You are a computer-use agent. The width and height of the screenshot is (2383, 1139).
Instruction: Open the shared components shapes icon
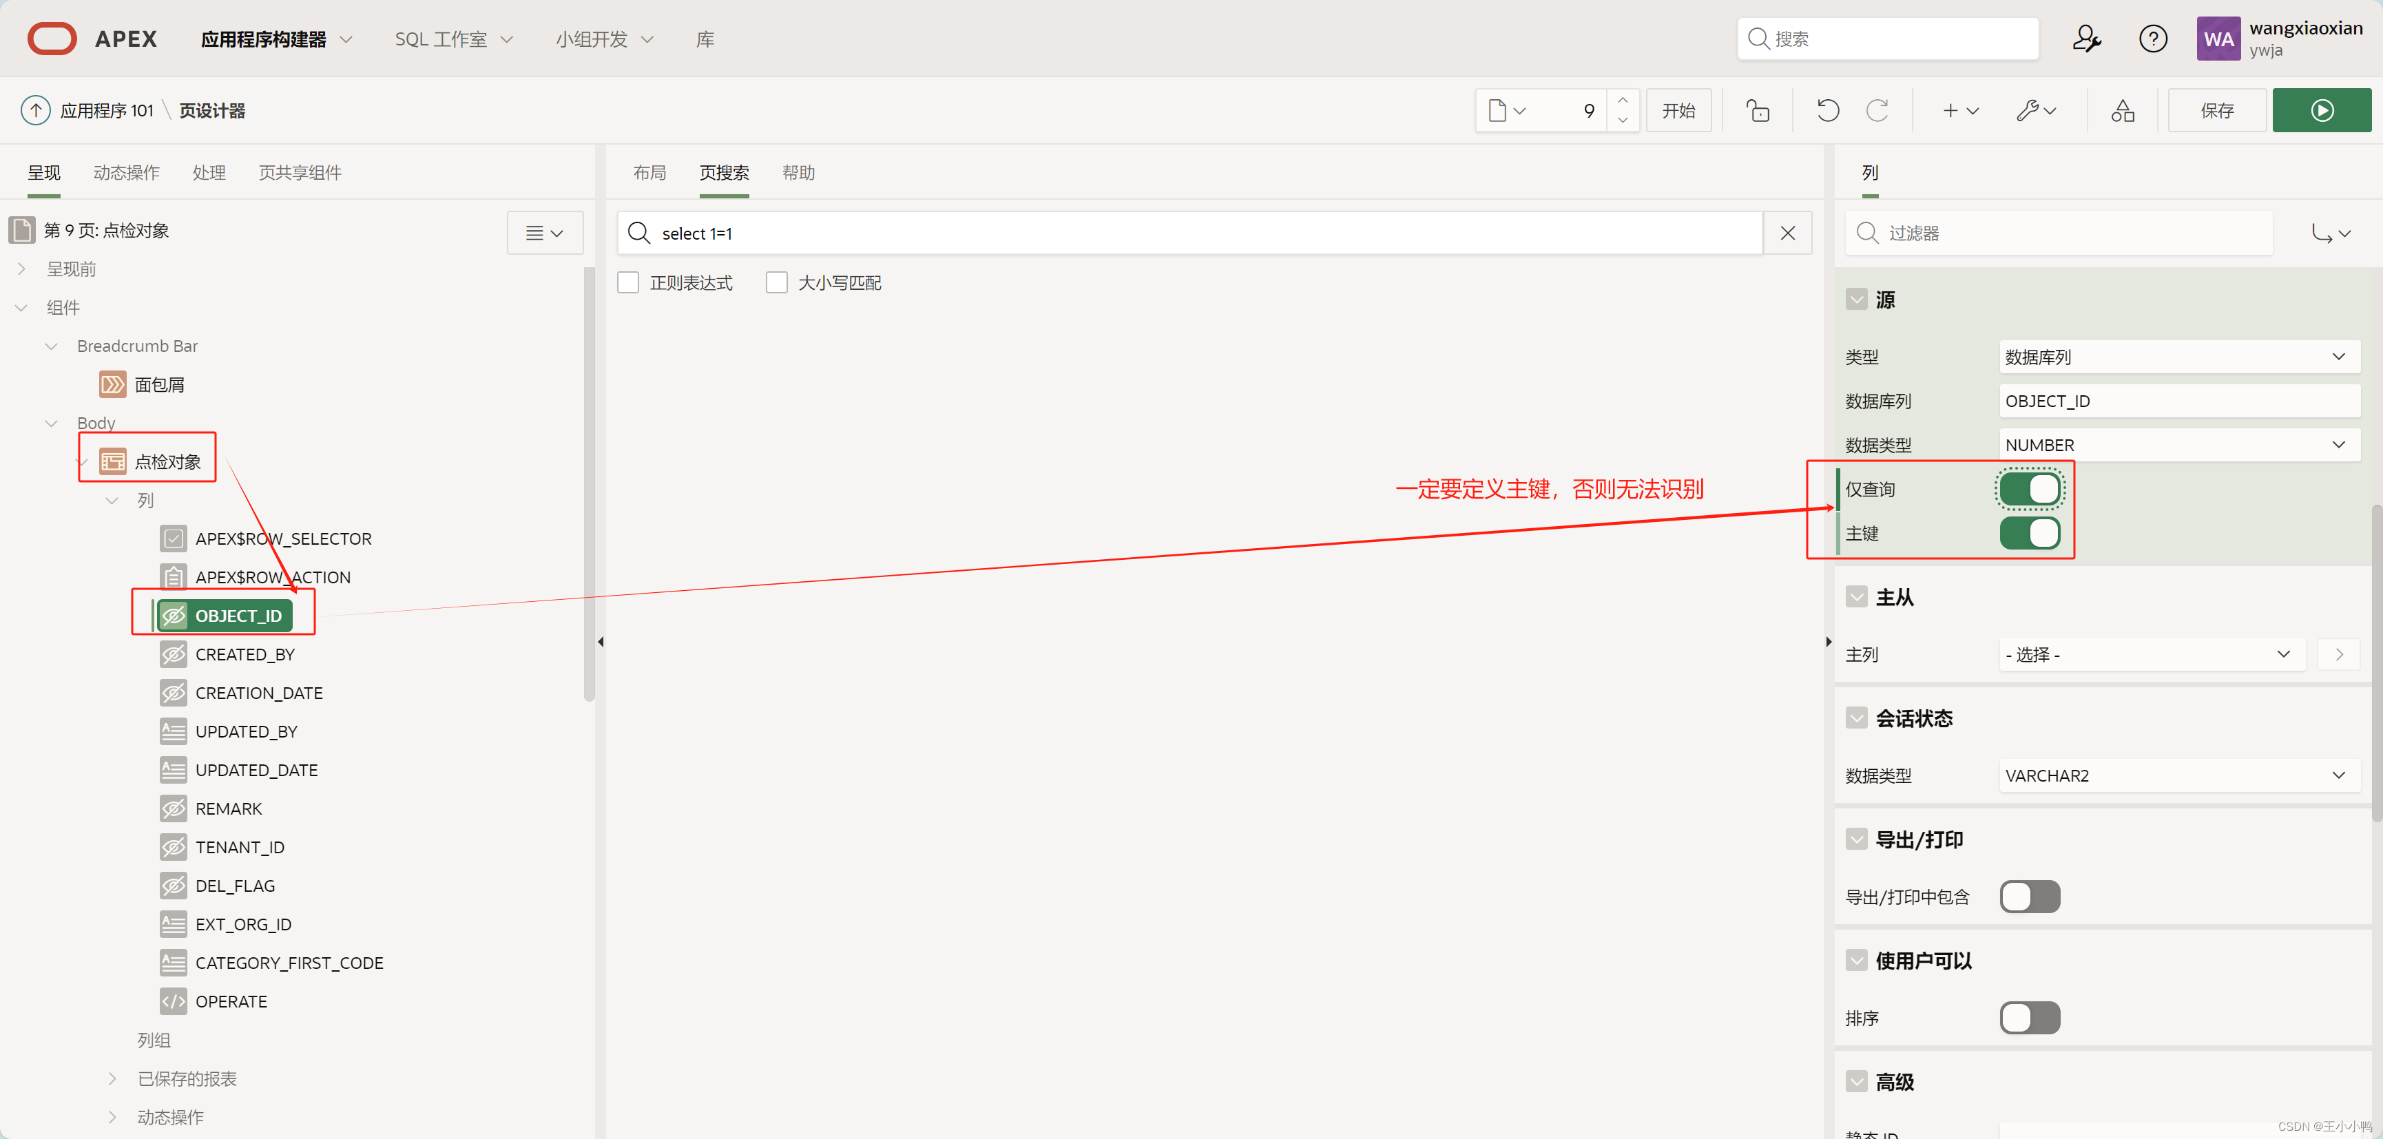pos(2123,110)
